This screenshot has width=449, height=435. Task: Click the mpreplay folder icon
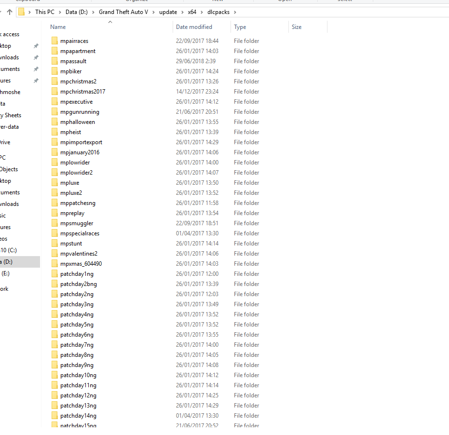coord(54,213)
